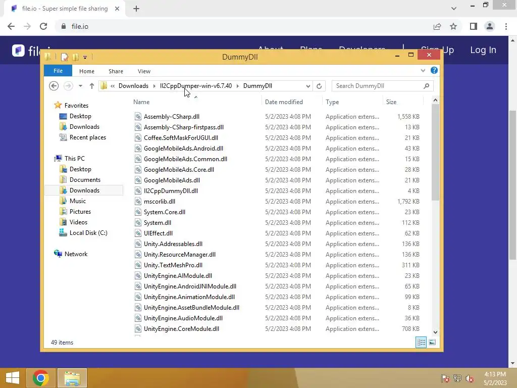Select Favorites in navigation pane
Image resolution: width=517 pixels, height=388 pixels.
tap(76, 106)
